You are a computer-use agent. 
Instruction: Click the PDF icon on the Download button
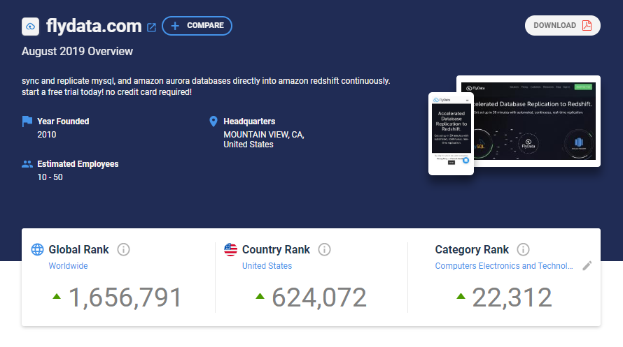[x=587, y=25]
